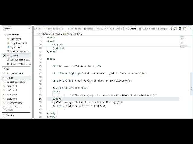Open Explorer panel more actions menu
Screen dimensions: 193x144
pyautogui.click(x=30, y=29)
